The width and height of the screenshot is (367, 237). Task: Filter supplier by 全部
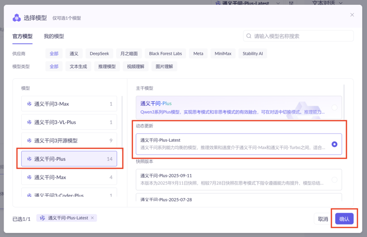coord(54,54)
